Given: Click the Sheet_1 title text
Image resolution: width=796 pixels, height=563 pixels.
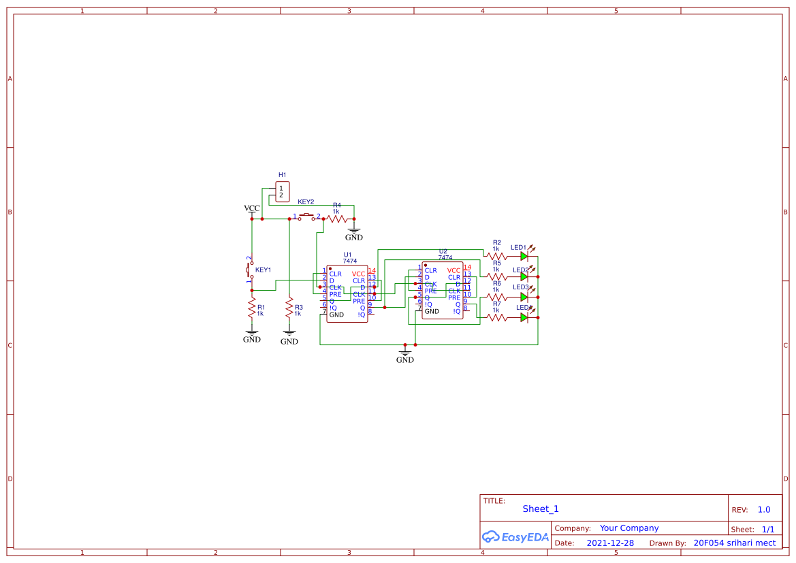Looking at the screenshot, I should [x=540, y=509].
